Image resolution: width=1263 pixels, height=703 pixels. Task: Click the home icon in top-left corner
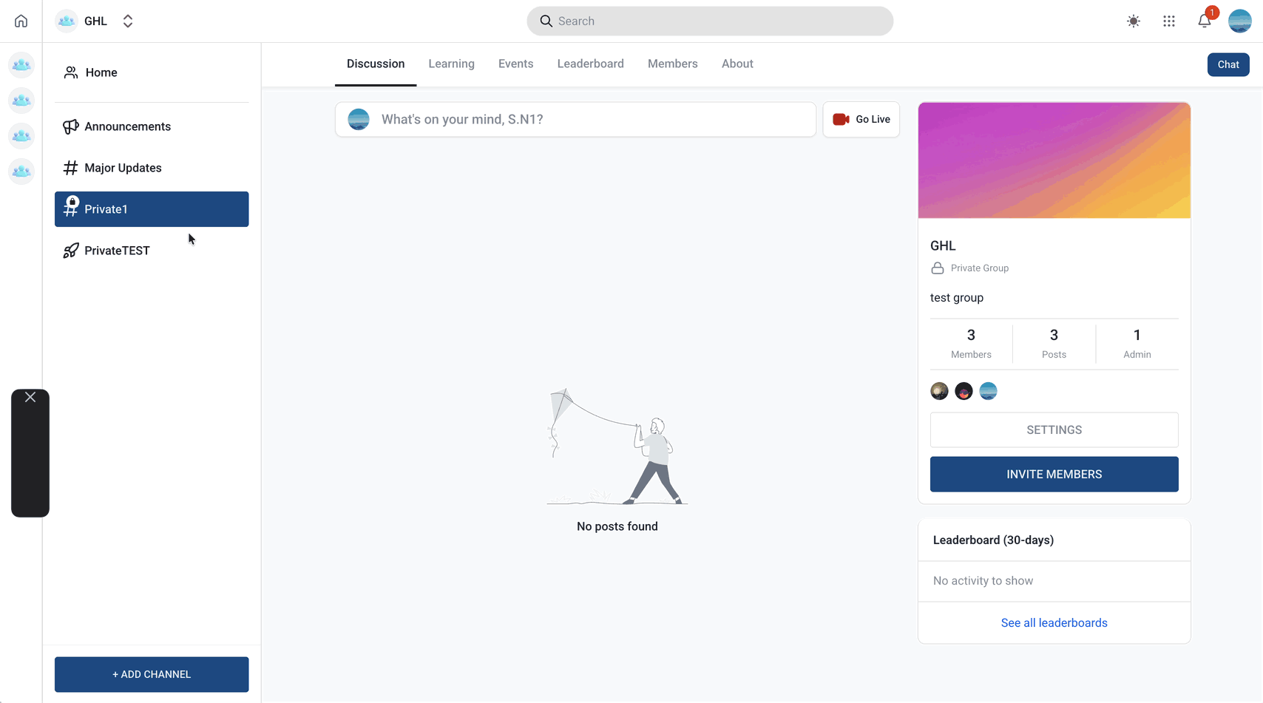[x=21, y=21]
